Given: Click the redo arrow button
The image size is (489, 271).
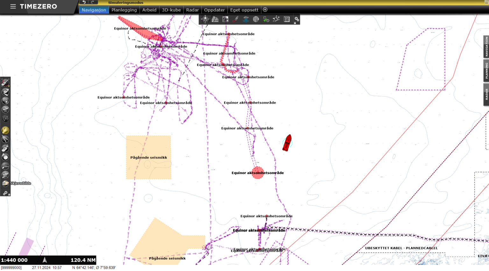Looking at the screenshot, I should 92,2.
